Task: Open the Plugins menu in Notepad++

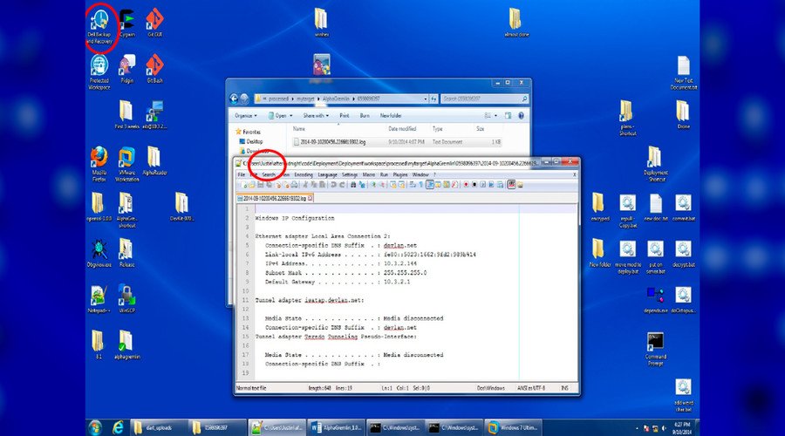Action: [399, 174]
